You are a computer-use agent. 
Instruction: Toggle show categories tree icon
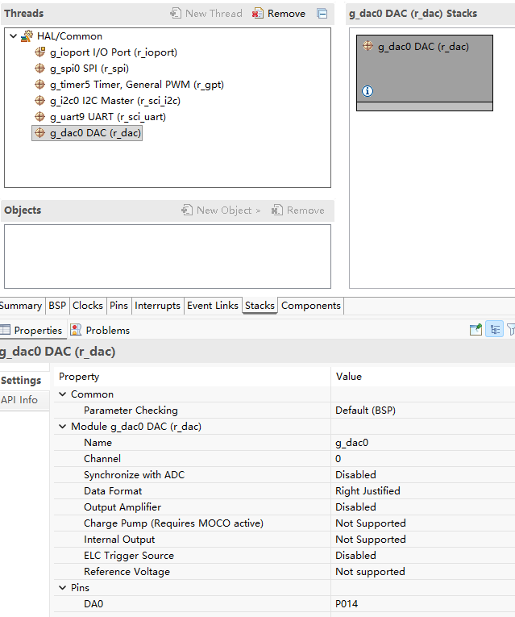point(495,329)
